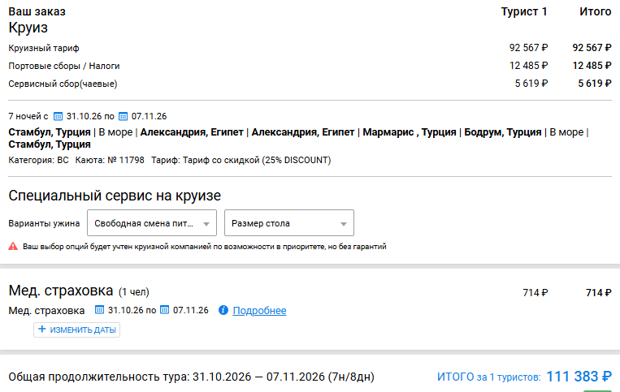Viewport: 620px width, 392px height.
Task: Click the 92 567 ₽ value under Турист 1
Action: pos(529,48)
